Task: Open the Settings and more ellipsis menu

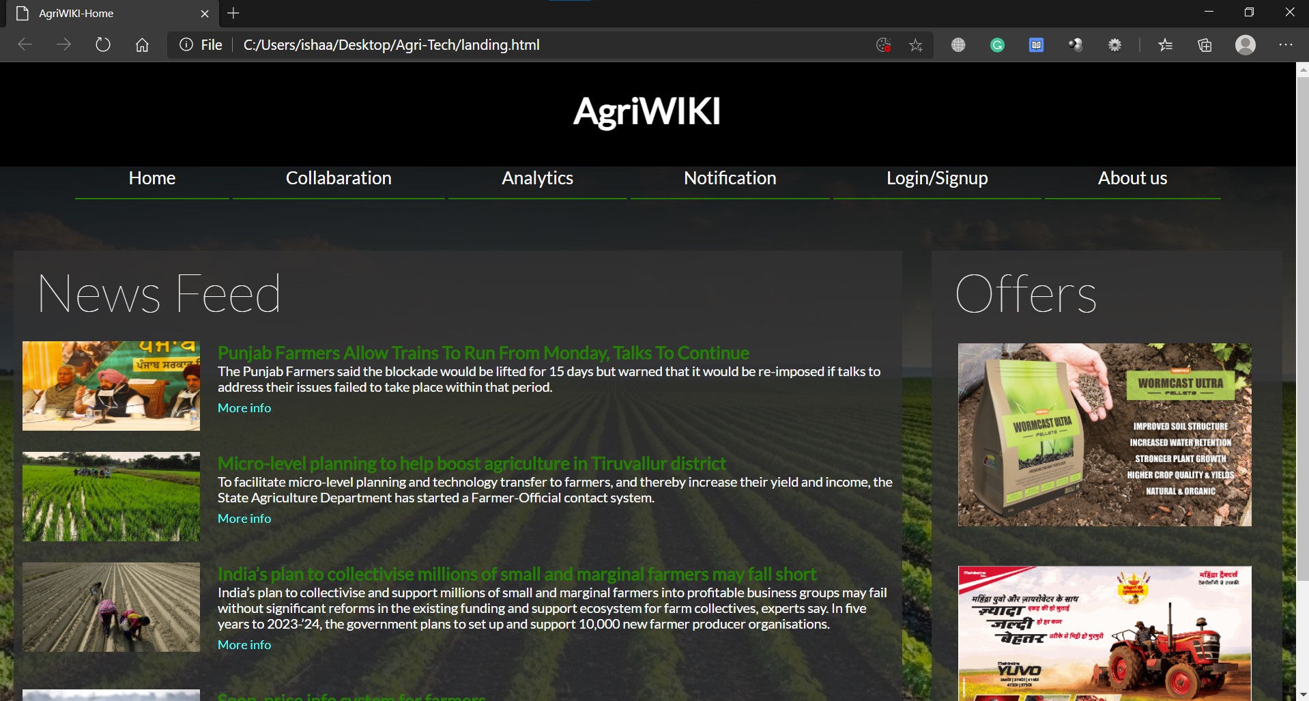Action: click(x=1286, y=45)
